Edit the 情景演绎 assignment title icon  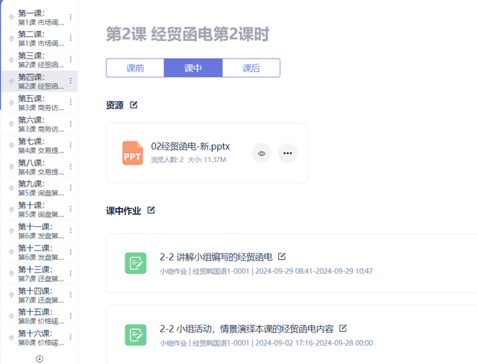click(x=342, y=328)
